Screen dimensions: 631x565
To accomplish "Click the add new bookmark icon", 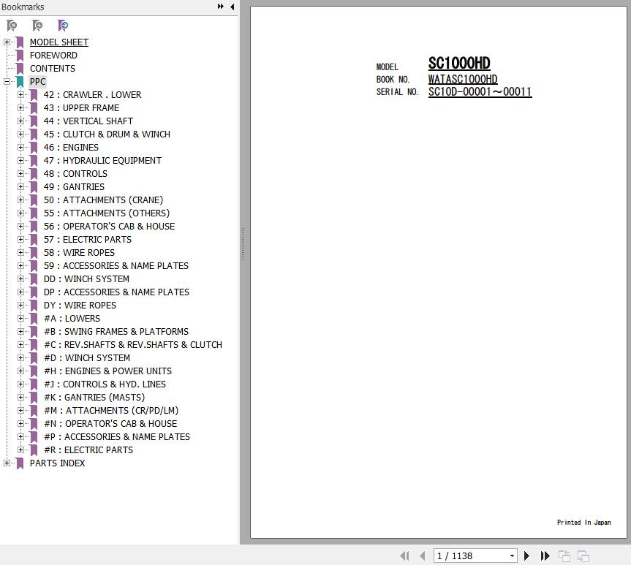I will coord(37,26).
